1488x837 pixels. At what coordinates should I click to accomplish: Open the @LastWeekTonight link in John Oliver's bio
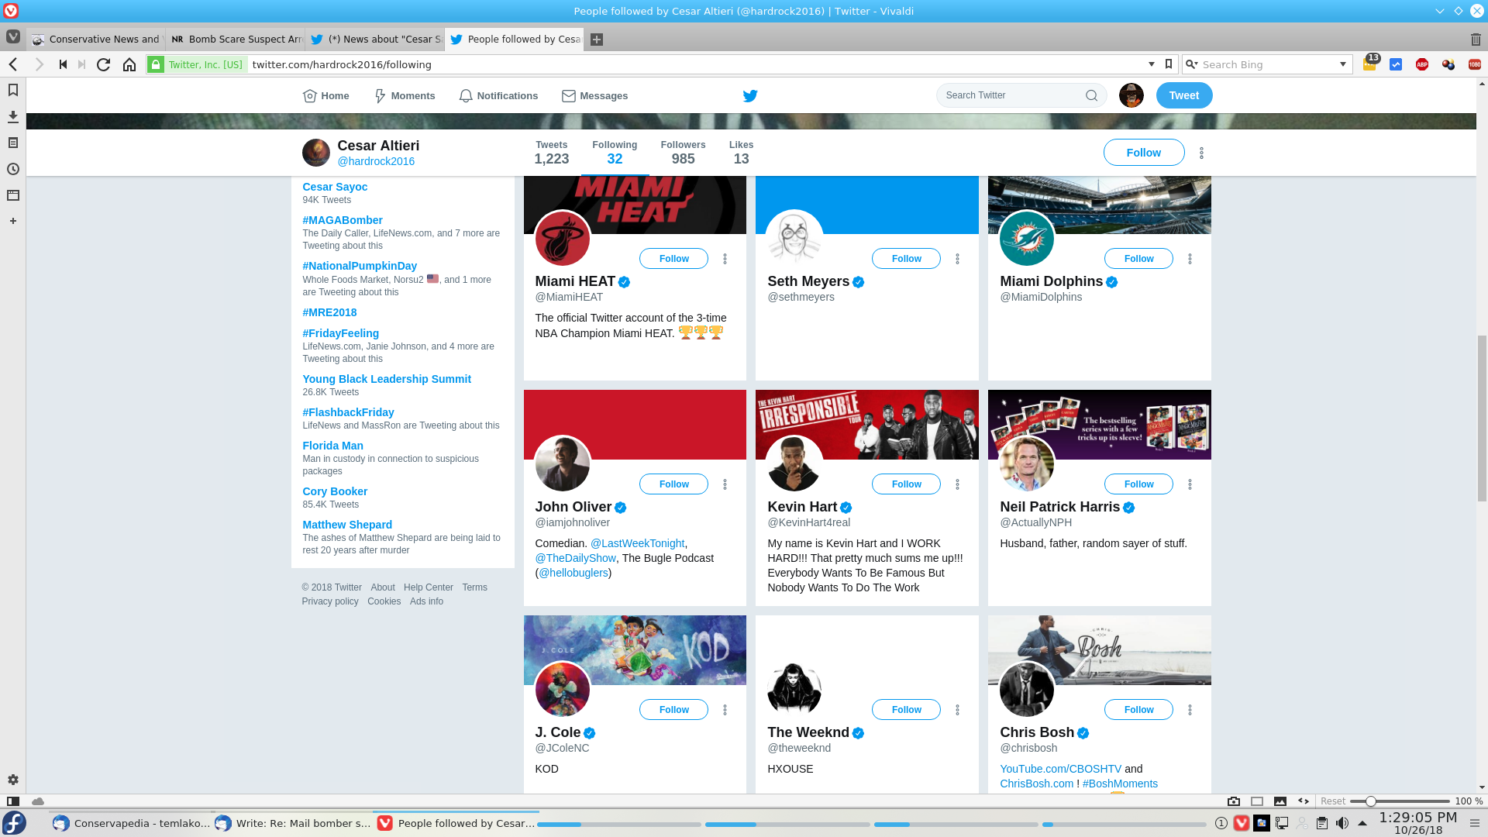pyautogui.click(x=638, y=543)
